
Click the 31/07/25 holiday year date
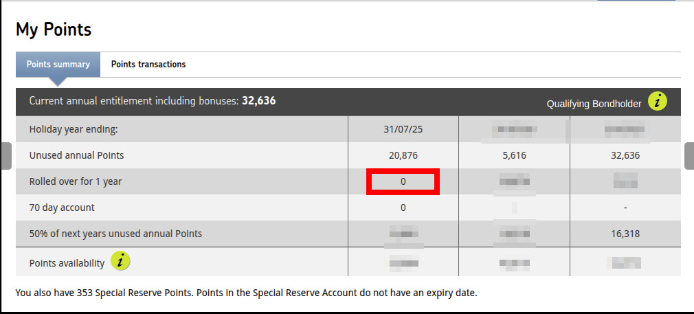tap(403, 130)
